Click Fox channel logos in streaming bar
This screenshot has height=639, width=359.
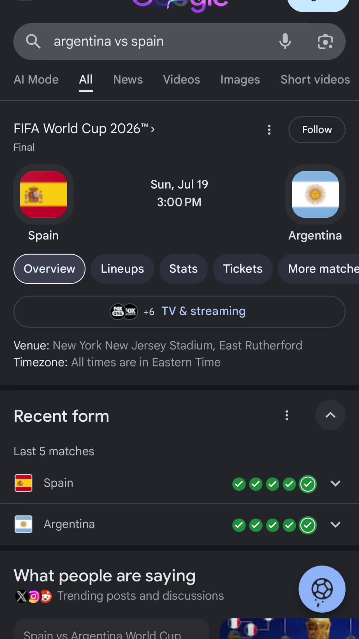point(124,312)
